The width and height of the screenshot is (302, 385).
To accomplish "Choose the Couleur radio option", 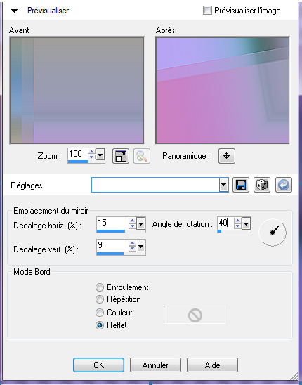I will click(x=100, y=313).
